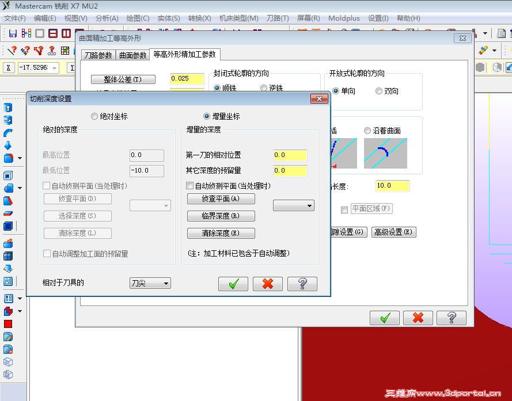
Task: Open the 实体(S) menu
Action: [169, 18]
